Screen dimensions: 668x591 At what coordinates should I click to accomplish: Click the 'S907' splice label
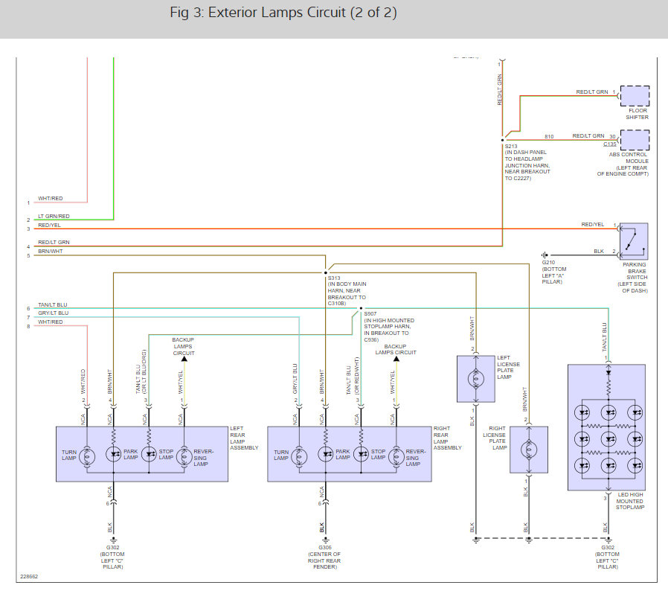tap(370, 314)
